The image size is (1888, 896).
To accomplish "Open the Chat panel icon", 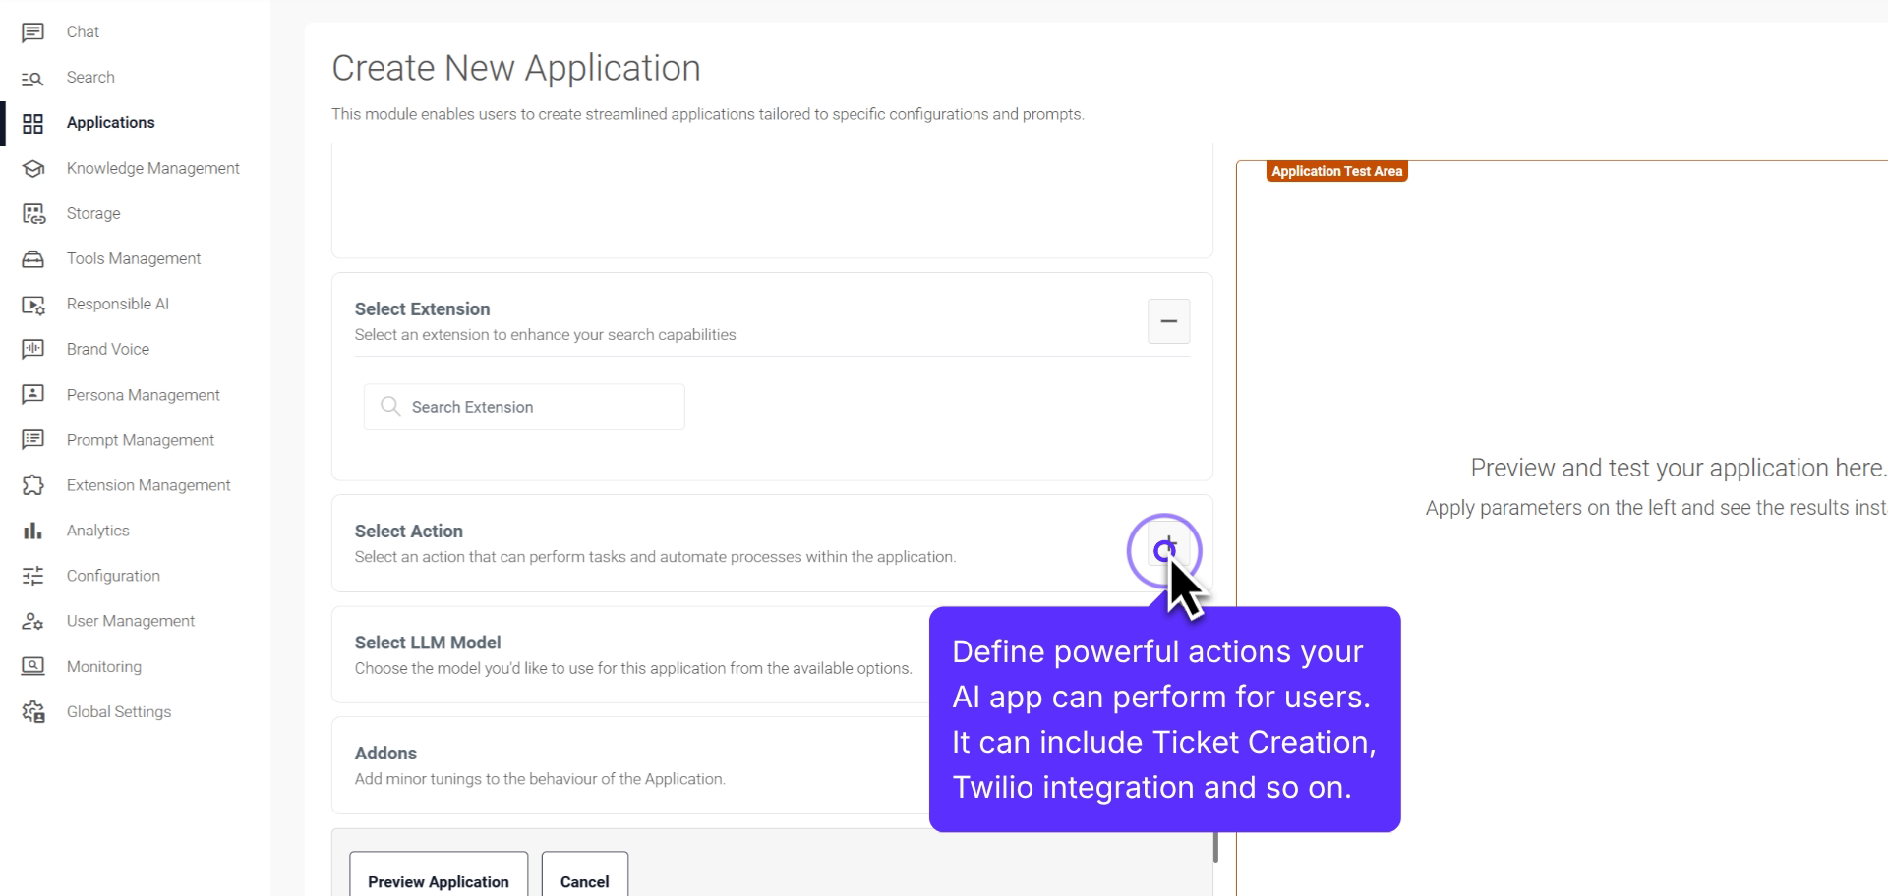I will (x=33, y=31).
